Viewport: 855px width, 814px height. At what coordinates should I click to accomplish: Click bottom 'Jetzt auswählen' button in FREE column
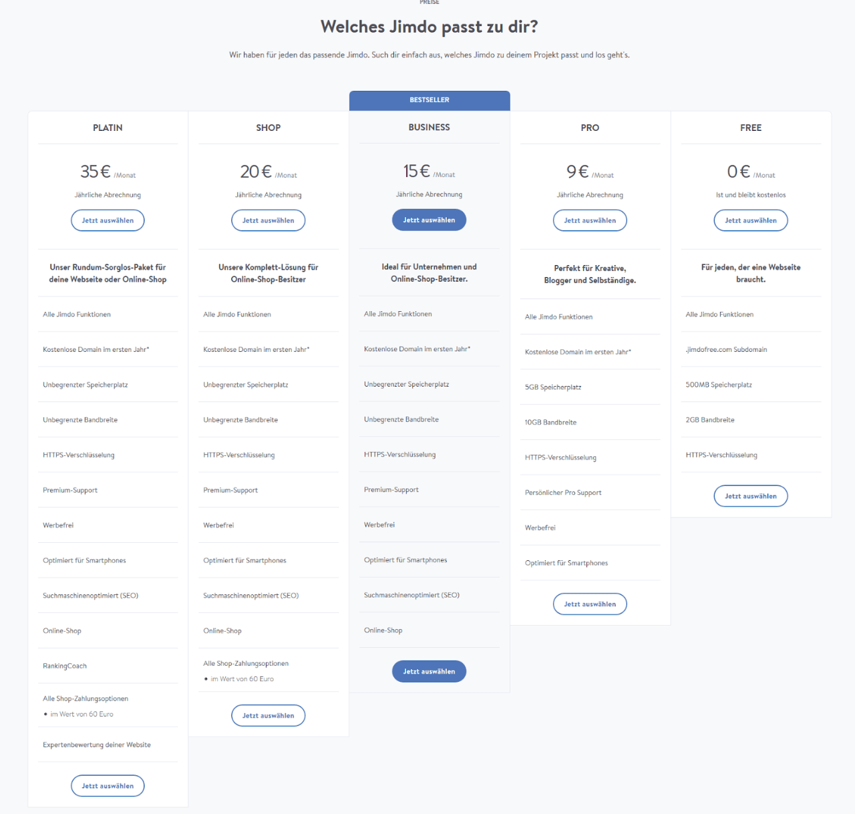[x=751, y=496]
